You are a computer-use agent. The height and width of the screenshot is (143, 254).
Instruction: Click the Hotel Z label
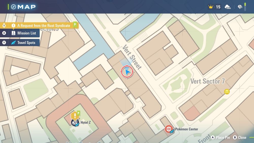pos(86,122)
